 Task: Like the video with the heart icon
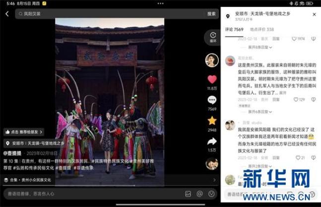212,80
